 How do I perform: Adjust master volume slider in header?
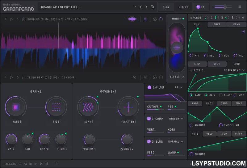point(223,7)
